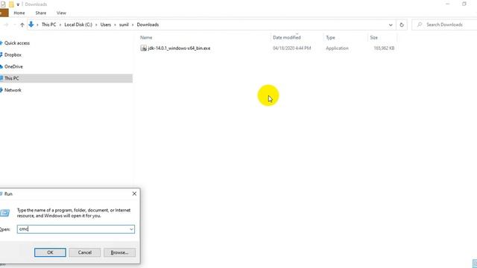
Task: Focus the Search Downloads box
Action: (x=444, y=25)
